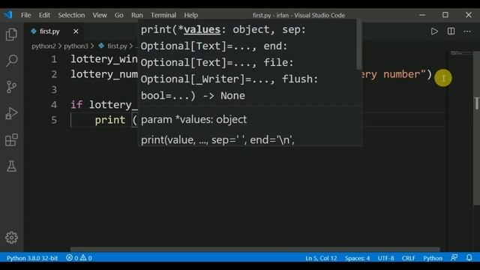Image resolution: width=480 pixels, height=270 pixels.
Task: Open the editor More Actions ellipsis
Action: (467, 31)
